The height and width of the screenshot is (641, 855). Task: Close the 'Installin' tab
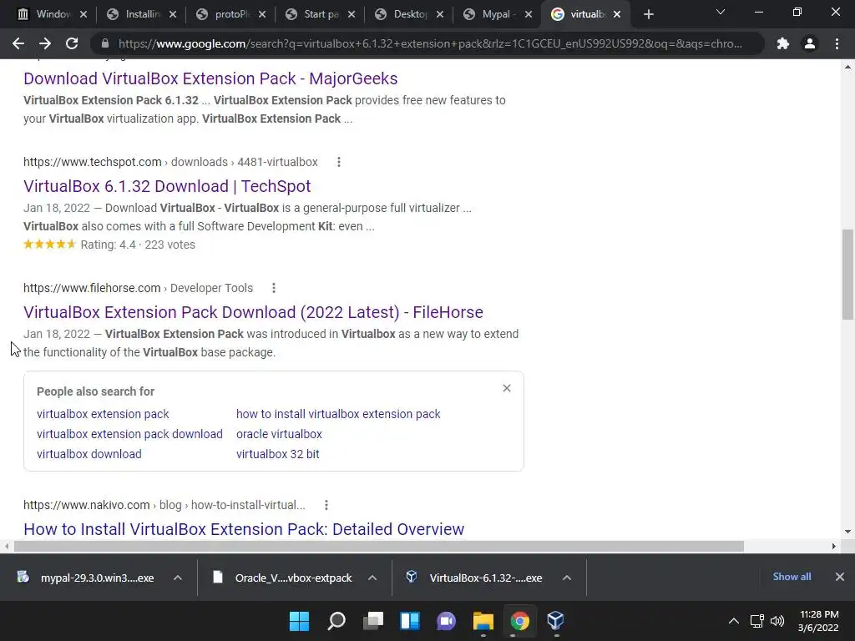[173, 15]
